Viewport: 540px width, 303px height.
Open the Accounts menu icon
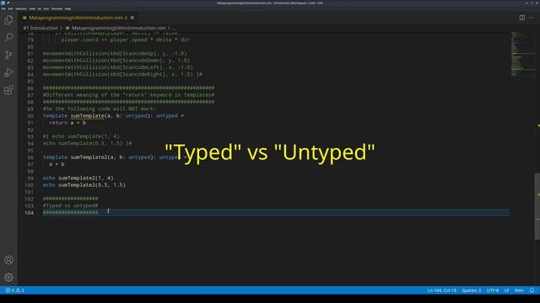pyautogui.click(x=8, y=260)
